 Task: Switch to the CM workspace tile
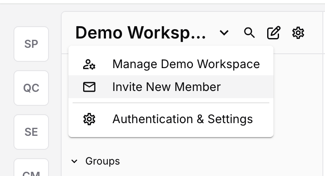tap(31, 168)
